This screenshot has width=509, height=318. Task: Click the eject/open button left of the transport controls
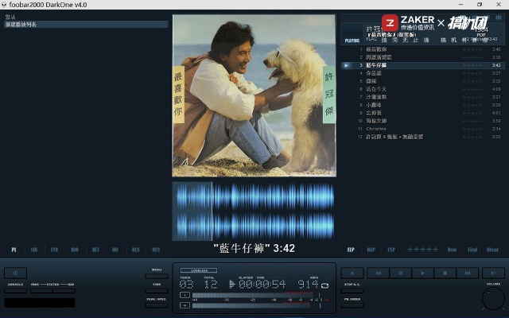click(x=352, y=273)
